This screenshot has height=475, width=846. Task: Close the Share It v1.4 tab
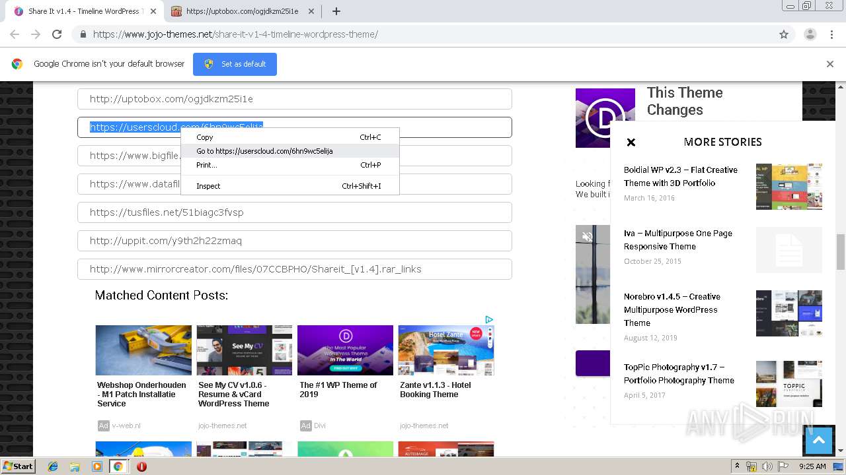tap(153, 11)
